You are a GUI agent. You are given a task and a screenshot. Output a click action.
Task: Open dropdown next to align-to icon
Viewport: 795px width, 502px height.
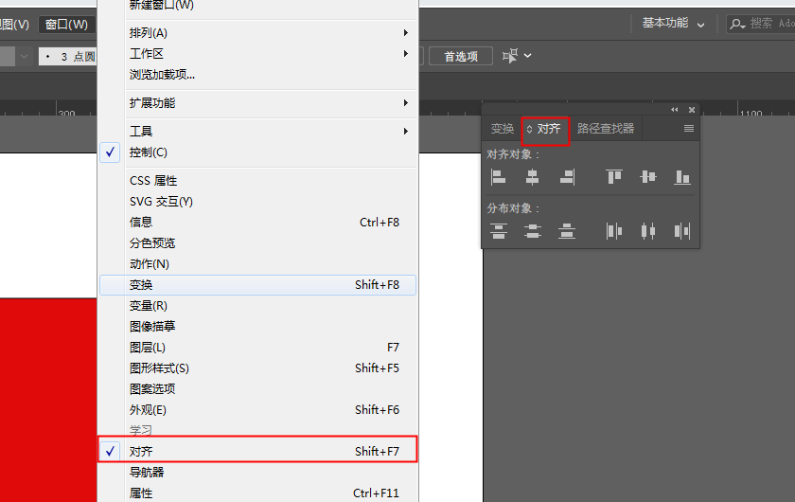[528, 55]
